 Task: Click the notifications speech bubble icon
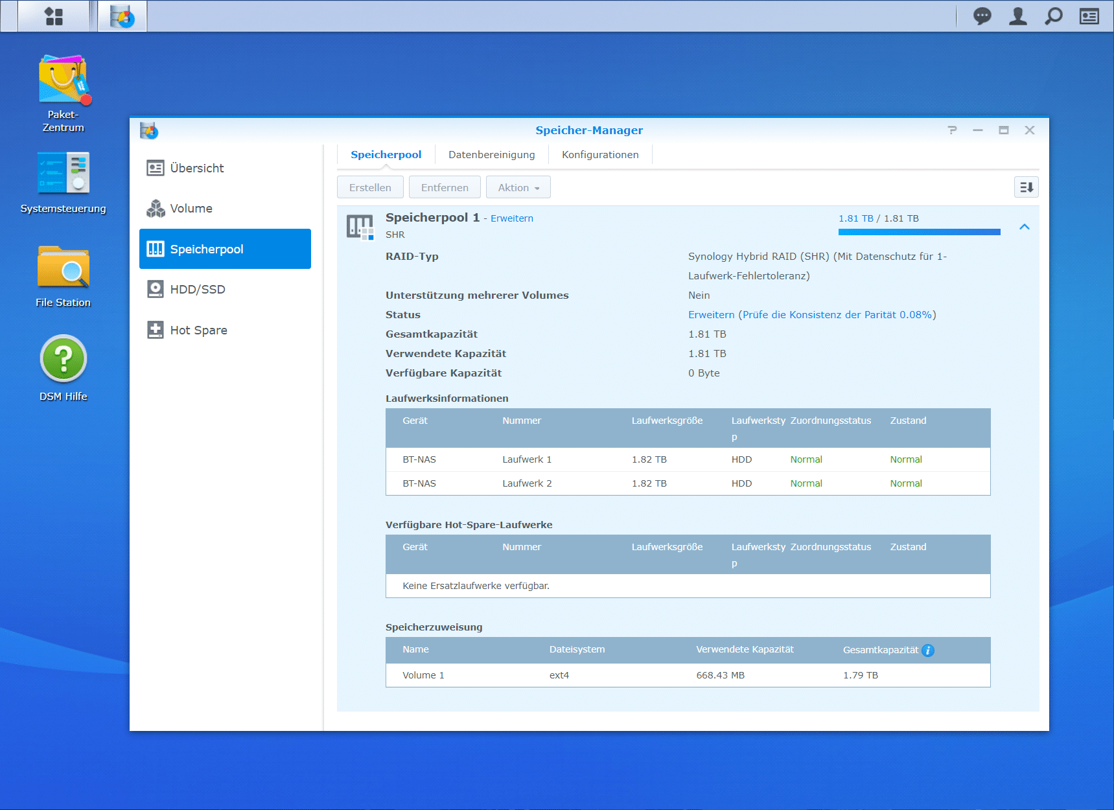pyautogui.click(x=982, y=16)
